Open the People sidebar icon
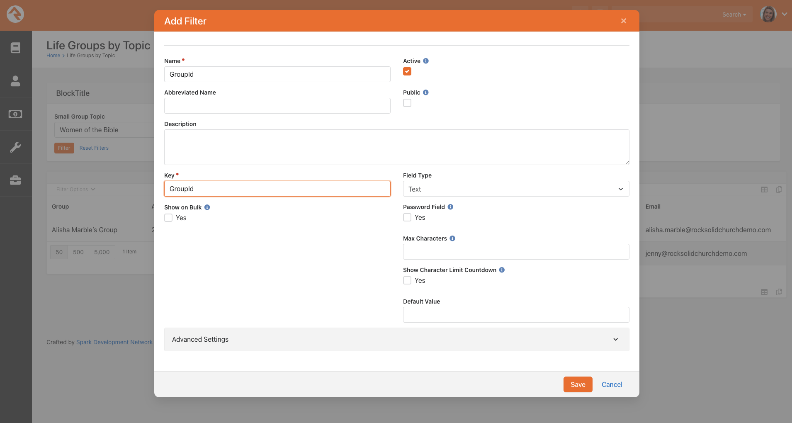Viewport: 792px width, 423px height. [x=15, y=81]
